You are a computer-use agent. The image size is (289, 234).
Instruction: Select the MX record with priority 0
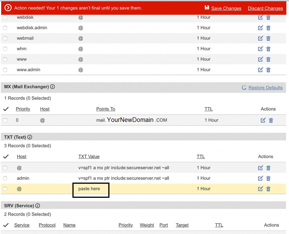click(5, 120)
